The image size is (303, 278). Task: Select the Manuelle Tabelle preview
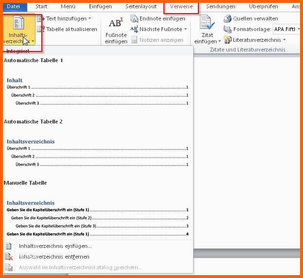tap(97, 218)
